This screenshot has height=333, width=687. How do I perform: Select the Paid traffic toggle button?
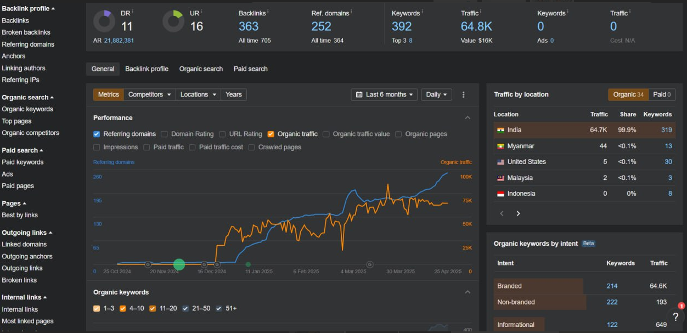662,94
